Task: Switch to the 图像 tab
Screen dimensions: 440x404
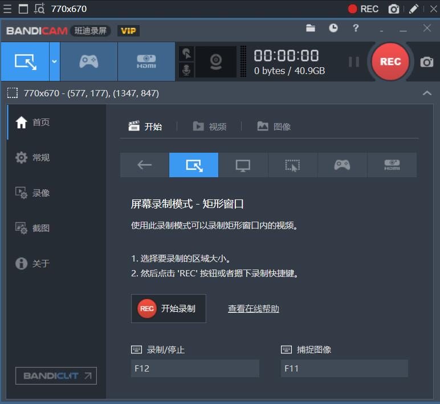Action: coord(274,126)
